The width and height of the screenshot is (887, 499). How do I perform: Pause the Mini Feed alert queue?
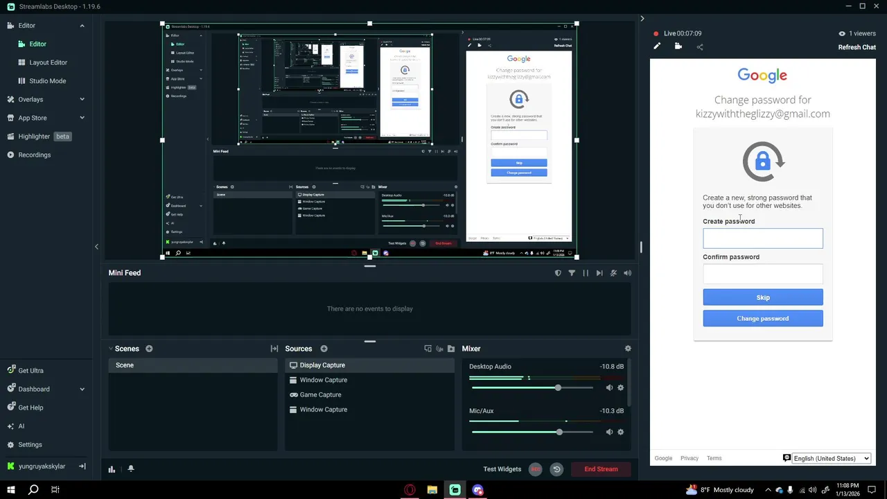pos(586,273)
